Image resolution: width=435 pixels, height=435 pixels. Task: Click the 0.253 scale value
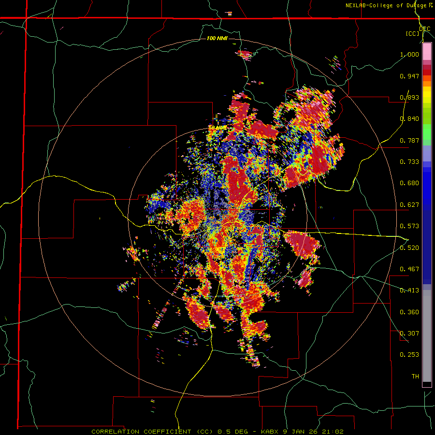pos(409,355)
